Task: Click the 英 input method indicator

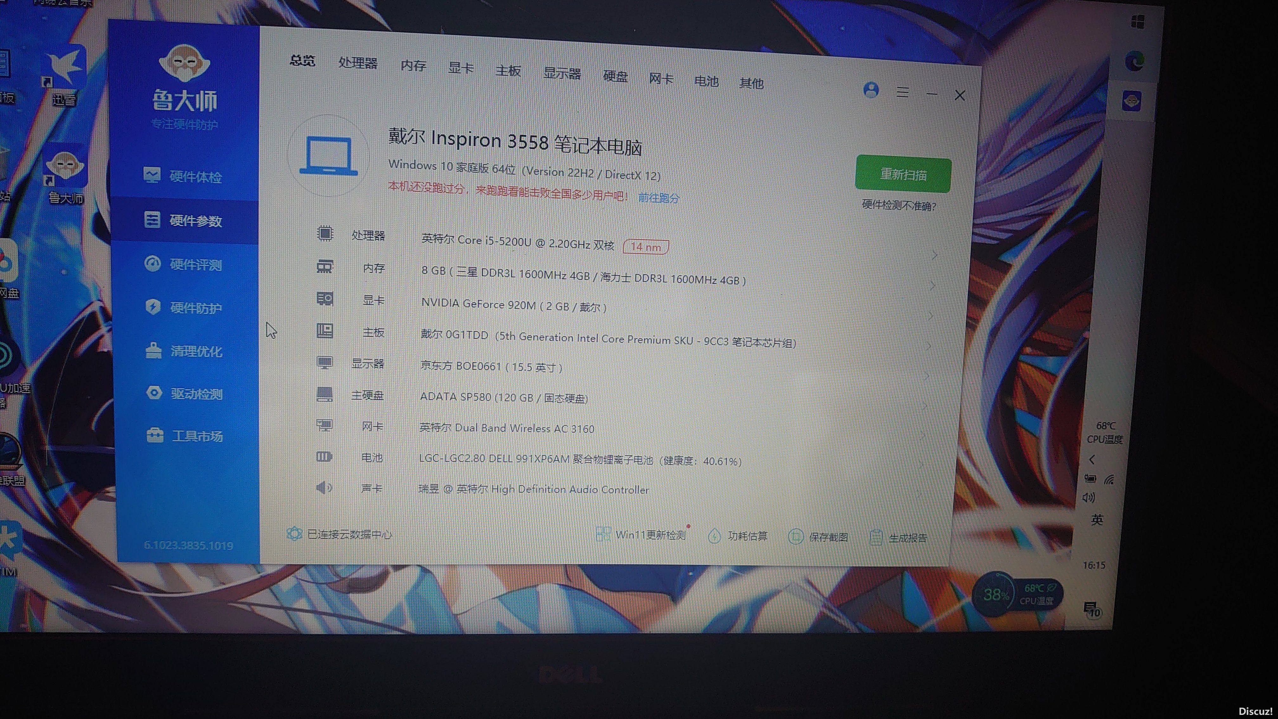Action: [x=1097, y=520]
